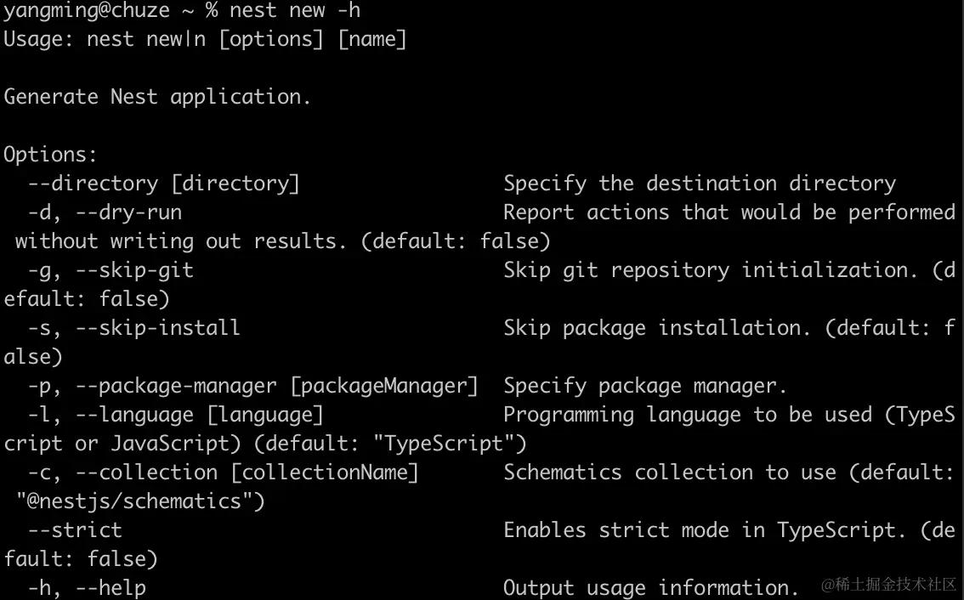Click the yangming@chuze prompt text
964x600 pixels.
pyautogui.click(x=87, y=10)
